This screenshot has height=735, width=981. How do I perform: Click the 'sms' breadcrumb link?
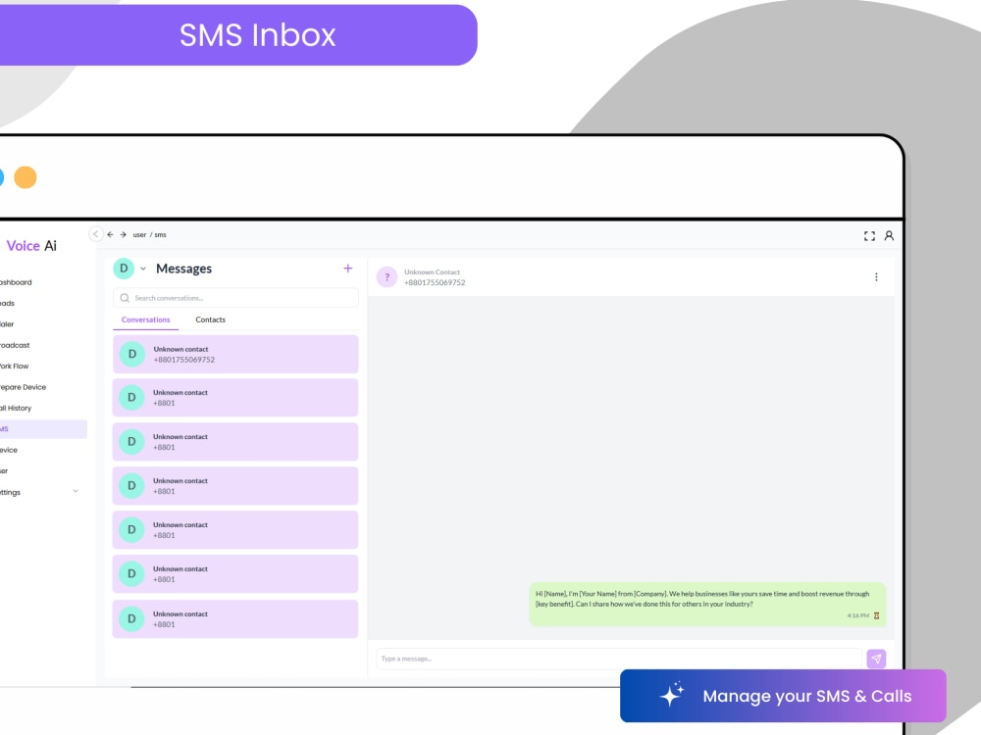160,235
